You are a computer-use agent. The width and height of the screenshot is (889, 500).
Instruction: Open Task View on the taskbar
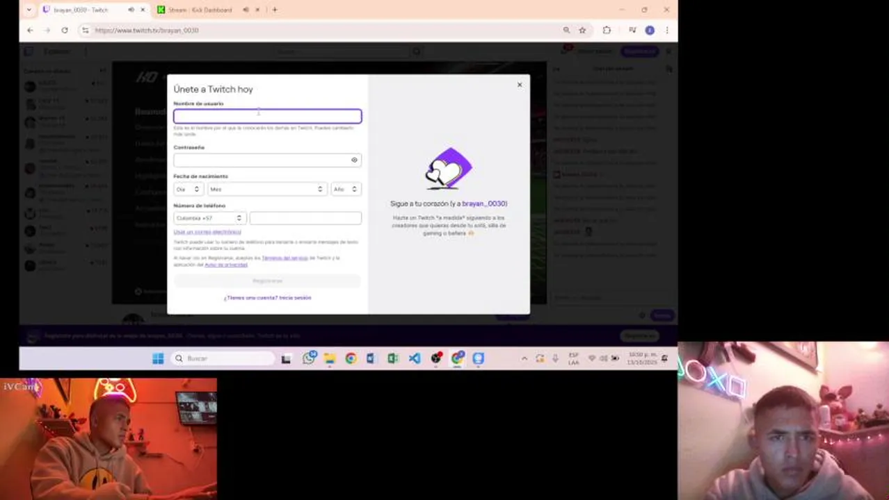point(286,358)
